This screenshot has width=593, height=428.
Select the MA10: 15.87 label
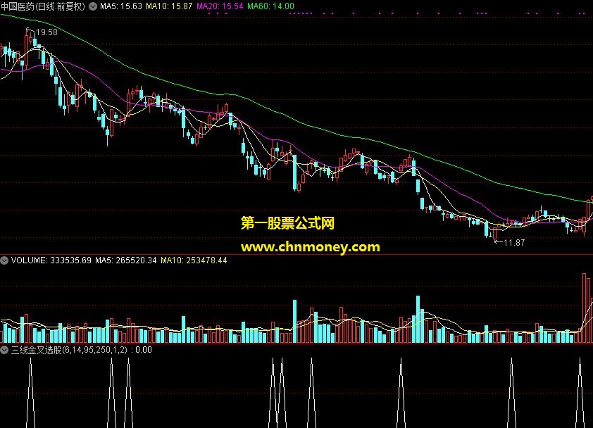point(169,6)
